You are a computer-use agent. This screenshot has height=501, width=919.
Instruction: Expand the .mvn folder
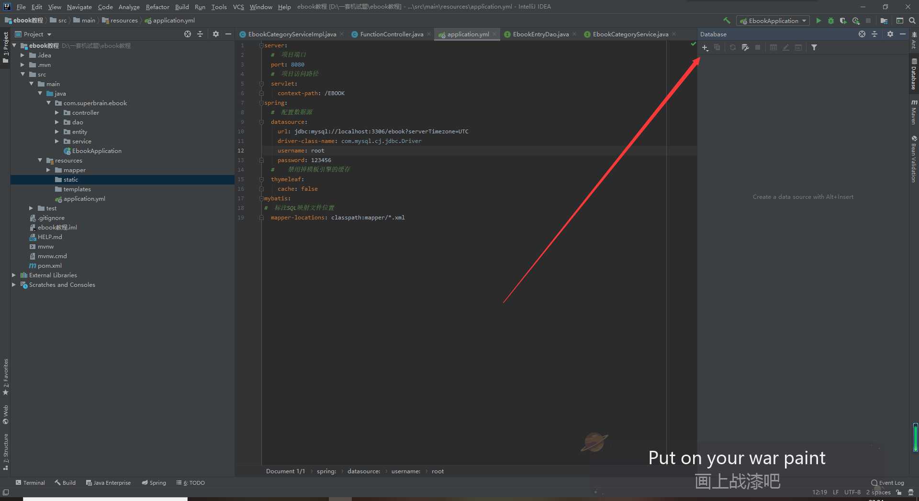(x=22, y=65)
